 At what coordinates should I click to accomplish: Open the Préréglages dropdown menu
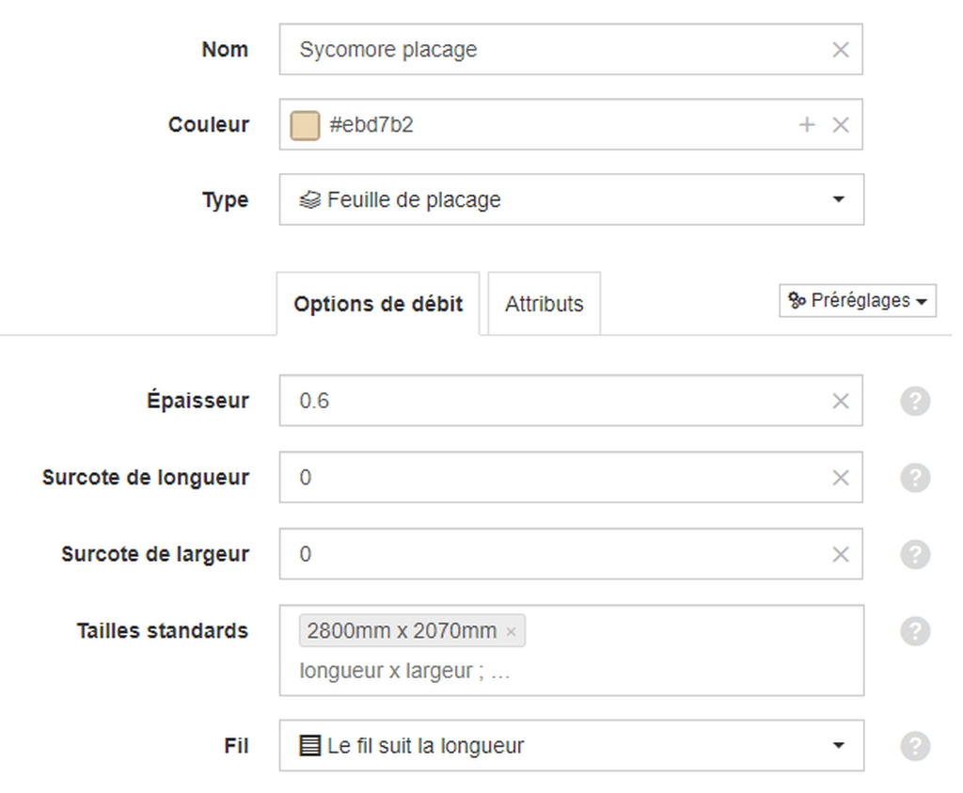point(858,300)
